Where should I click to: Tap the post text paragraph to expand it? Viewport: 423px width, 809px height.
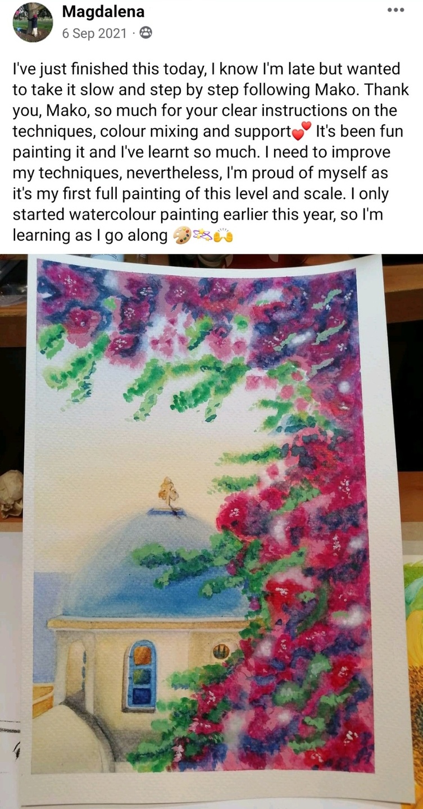(211, 152)
